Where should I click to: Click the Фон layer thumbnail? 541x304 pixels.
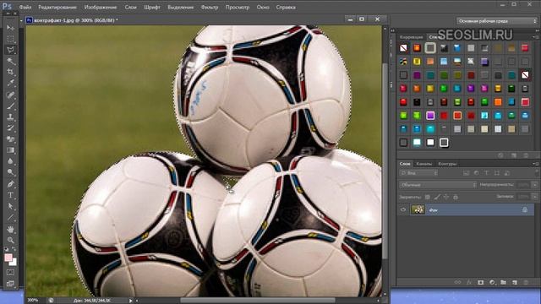click(418, 209)
